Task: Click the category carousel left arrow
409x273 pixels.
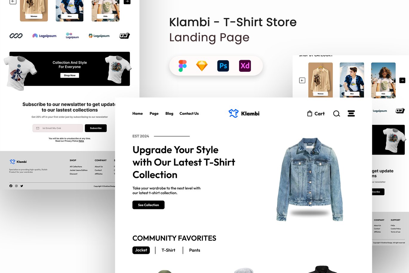Action: pos(302,80)
